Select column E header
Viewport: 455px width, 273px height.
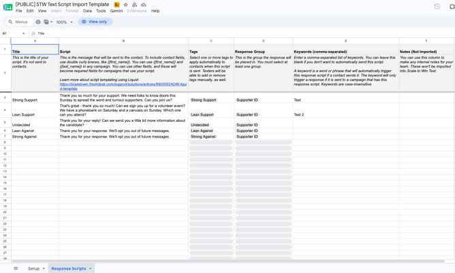click(x=346, y=41)
